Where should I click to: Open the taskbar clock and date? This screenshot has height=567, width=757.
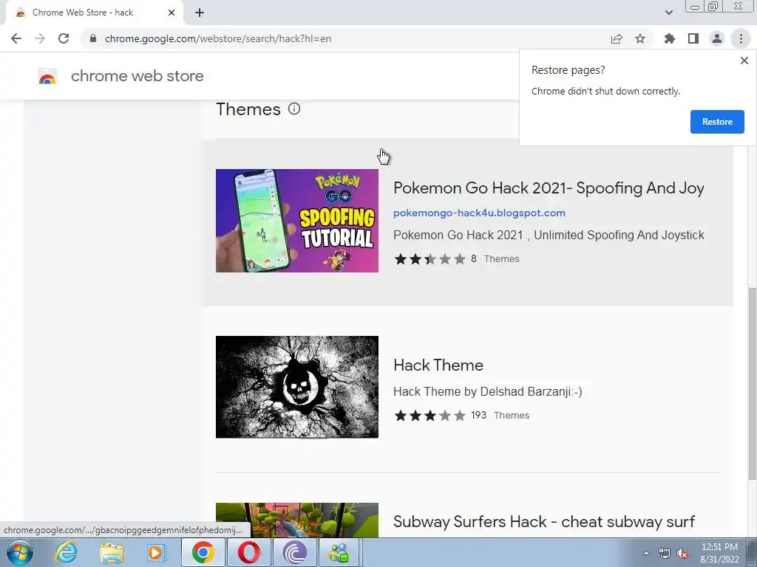(719, 553)
